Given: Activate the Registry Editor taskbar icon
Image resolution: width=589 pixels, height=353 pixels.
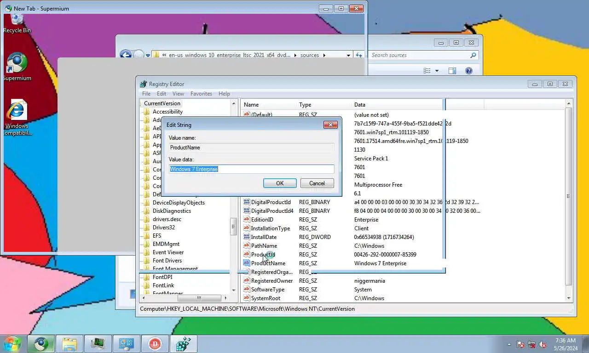Looking at the screenshot, I should pos(183,344).
